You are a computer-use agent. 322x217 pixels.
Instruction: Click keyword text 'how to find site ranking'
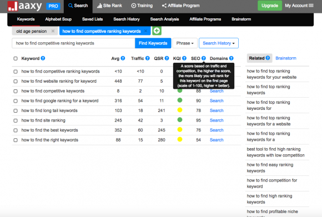click(43, 120)
